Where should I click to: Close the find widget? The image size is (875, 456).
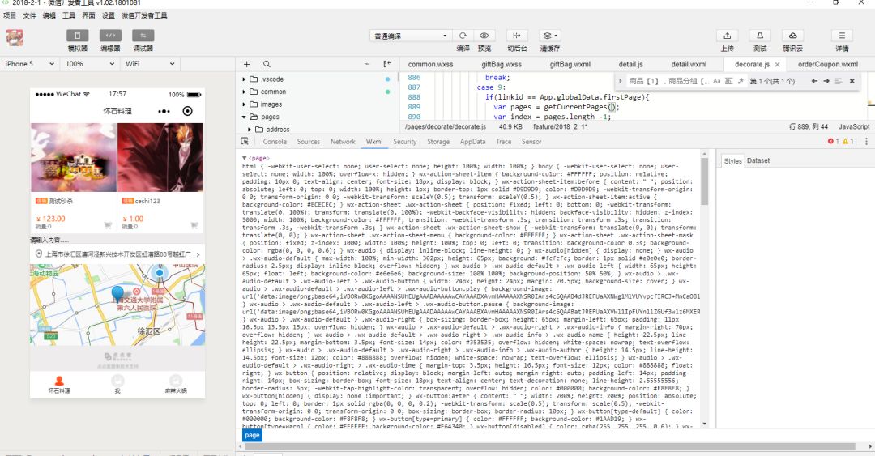click(852, 81)
